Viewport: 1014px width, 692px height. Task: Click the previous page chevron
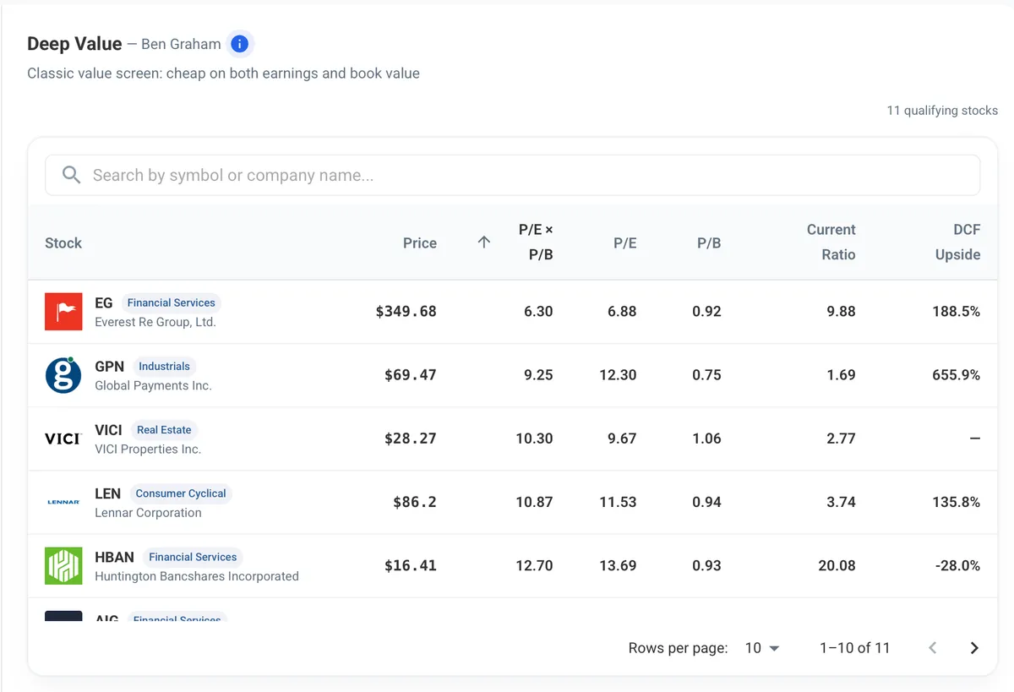(x=933, y=648)
